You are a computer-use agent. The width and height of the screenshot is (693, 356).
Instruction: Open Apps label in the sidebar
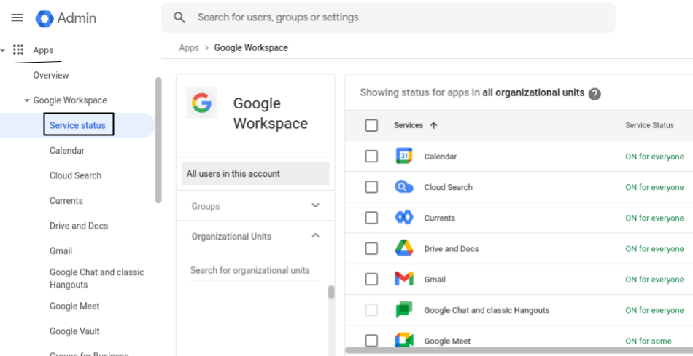pyautogui.click(x=43, y=50)
